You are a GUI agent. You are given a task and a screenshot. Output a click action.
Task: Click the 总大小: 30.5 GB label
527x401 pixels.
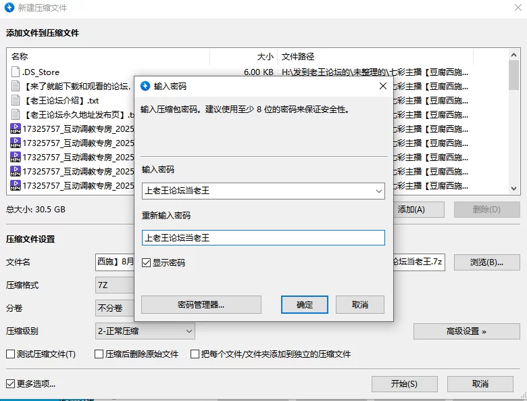tap(36, 209)
